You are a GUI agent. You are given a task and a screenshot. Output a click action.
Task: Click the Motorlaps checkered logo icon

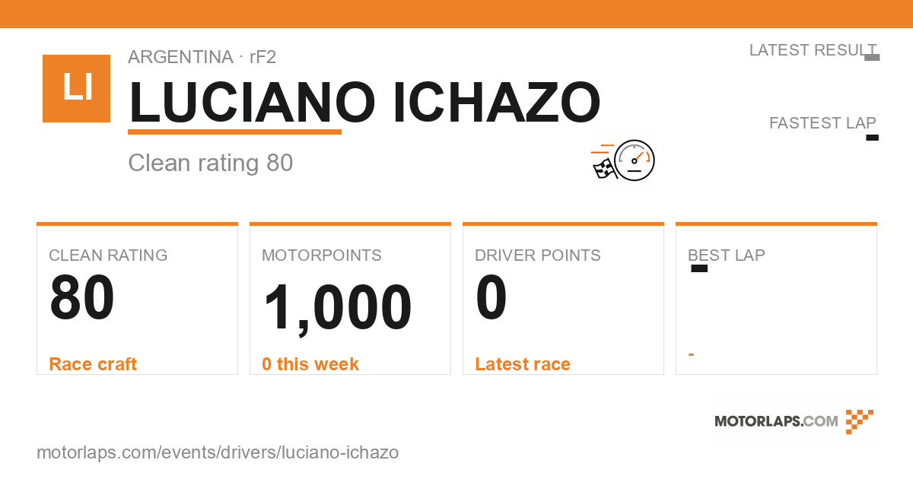[x=860, y=421]
